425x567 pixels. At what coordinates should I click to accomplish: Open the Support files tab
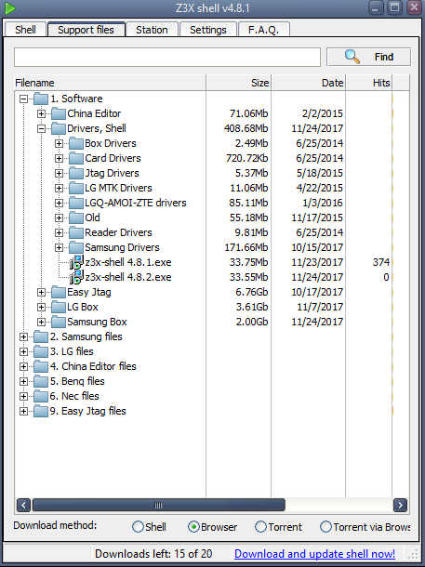(86, 30)
